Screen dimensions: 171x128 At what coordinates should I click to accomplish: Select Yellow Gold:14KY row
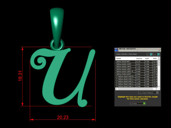136,66
